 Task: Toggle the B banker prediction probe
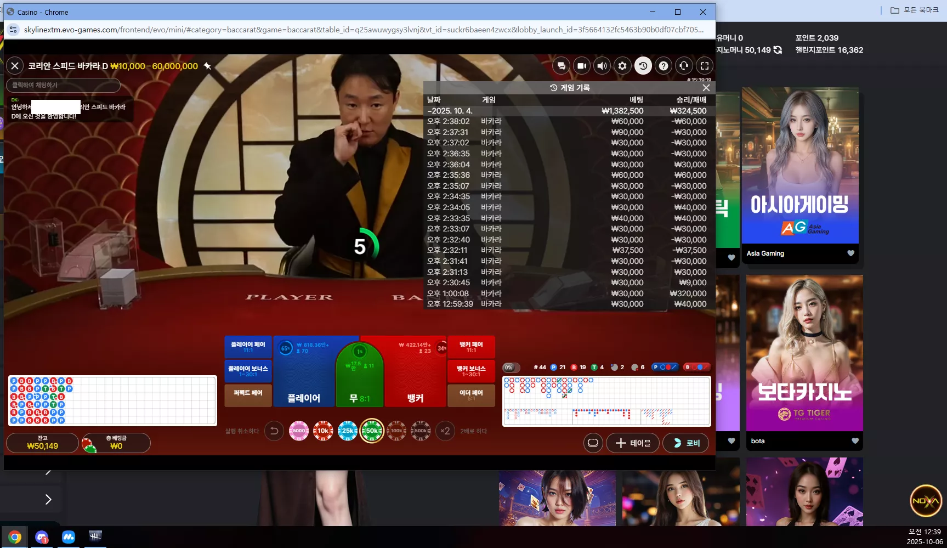(x=696, y=367)
